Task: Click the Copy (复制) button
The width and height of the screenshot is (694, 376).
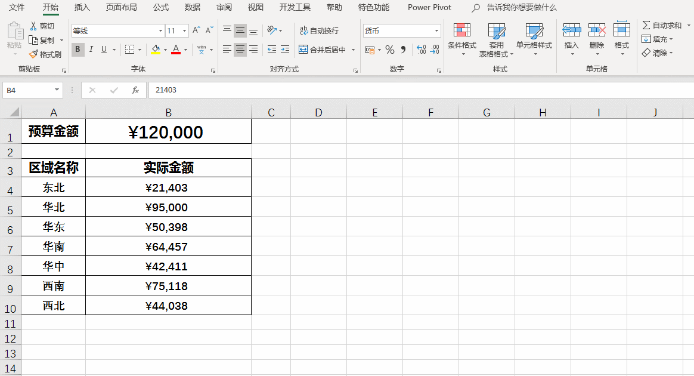Action: click(42, 41)
